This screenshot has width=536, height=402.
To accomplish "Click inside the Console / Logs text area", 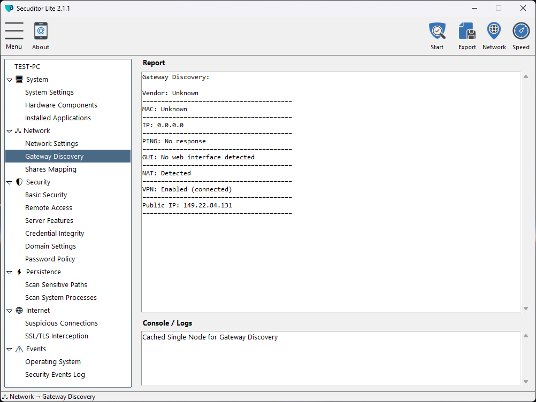I will click(x=330, y=358).
